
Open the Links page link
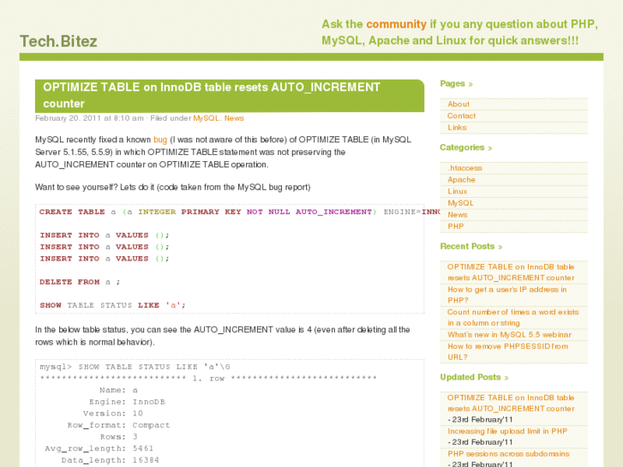coord(457,128)
